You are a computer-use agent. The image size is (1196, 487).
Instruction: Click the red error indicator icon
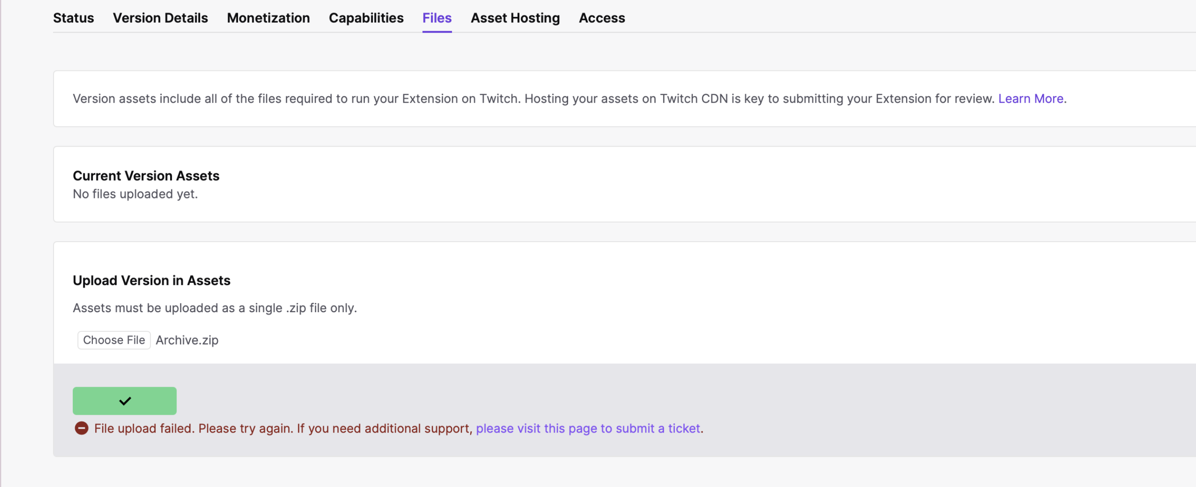[82, 429]
